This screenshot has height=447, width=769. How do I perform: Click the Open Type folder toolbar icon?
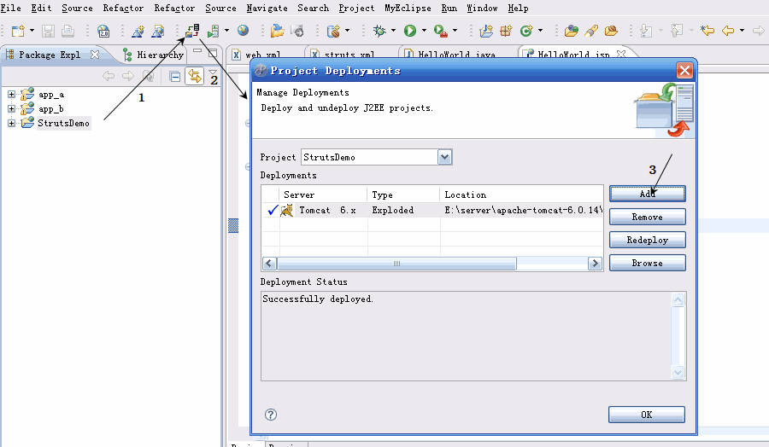pyautogui.click(x=572, y=32)
